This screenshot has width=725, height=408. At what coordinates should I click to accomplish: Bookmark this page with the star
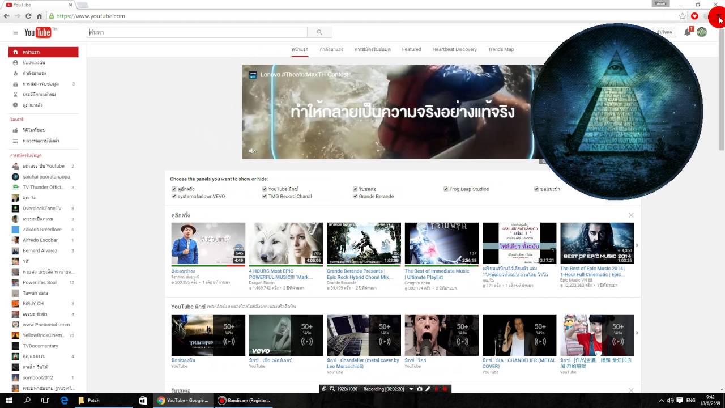click(x=683, y=16)
